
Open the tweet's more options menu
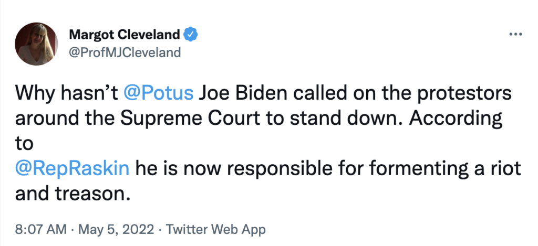(516, 35)
